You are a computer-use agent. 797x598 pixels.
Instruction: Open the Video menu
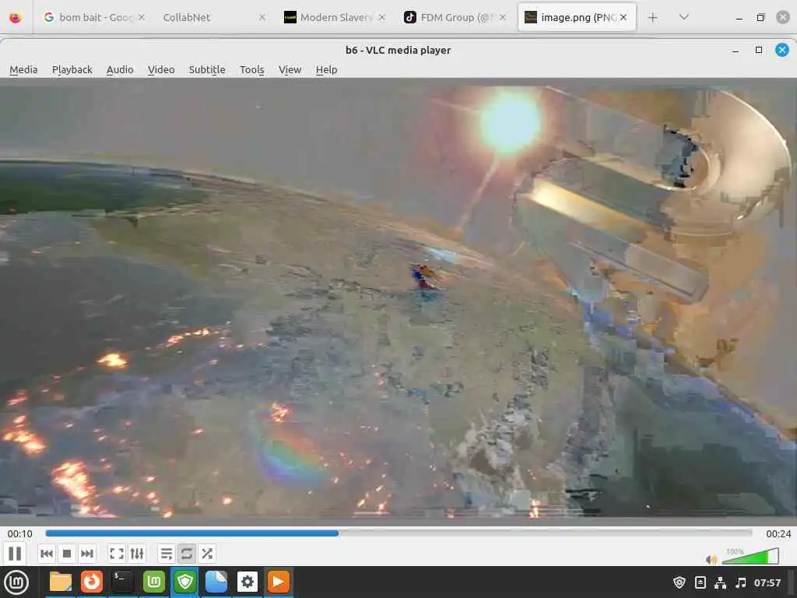click(x=161, y=69)
